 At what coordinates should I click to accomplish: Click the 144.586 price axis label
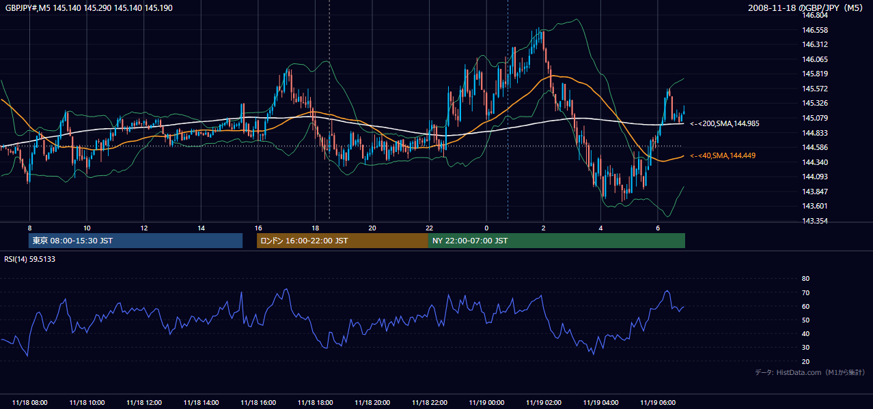815,147
